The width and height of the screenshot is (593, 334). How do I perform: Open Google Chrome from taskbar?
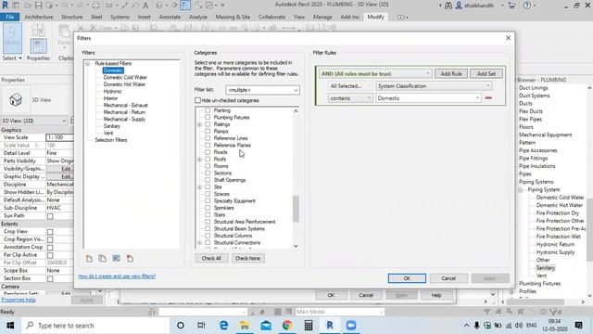(x=287, y=326)
